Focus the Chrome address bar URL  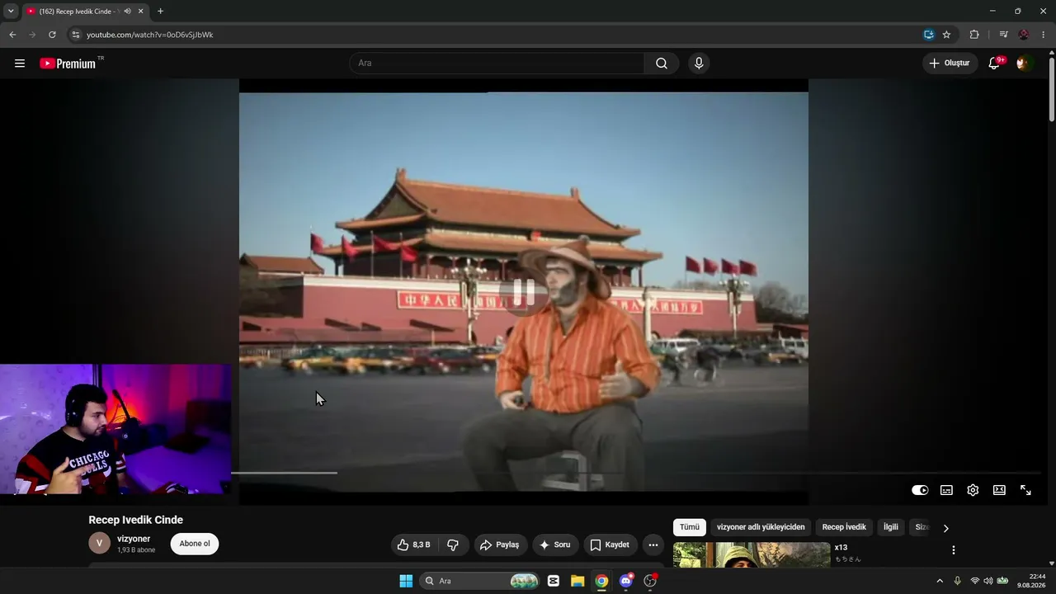(150, 35)
